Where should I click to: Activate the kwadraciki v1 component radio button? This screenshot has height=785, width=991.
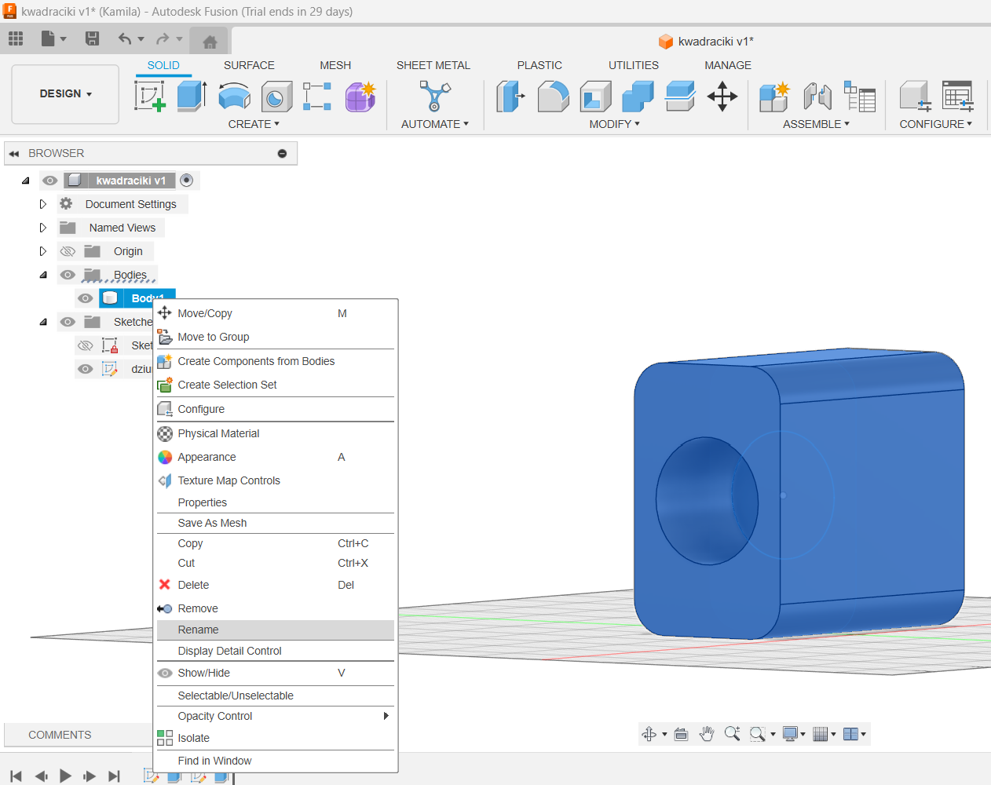coord(186,181)
